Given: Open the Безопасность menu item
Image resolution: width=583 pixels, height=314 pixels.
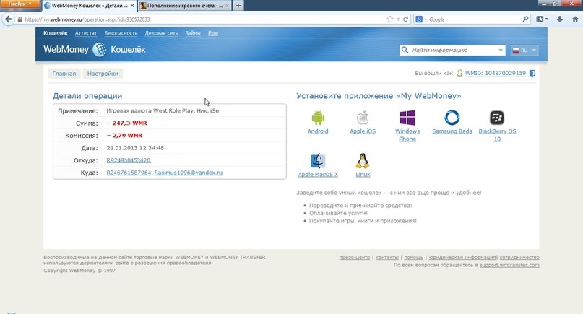Looking at the screenshot, I should click(121, 33).
